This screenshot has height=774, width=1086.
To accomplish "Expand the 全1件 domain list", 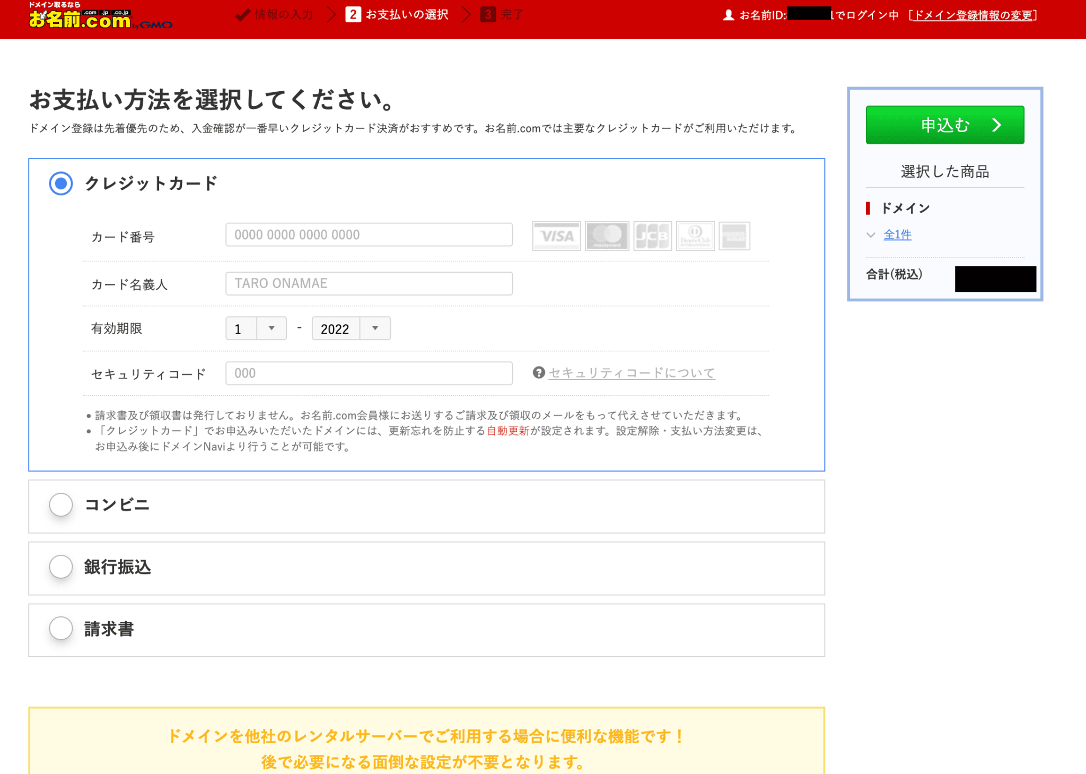I will coord(898,235).
